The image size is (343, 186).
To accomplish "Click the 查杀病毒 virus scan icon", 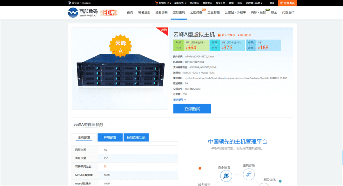I will click(x=226, y=176).
